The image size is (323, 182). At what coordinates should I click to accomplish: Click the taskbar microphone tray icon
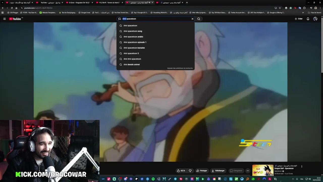point(297,179)
